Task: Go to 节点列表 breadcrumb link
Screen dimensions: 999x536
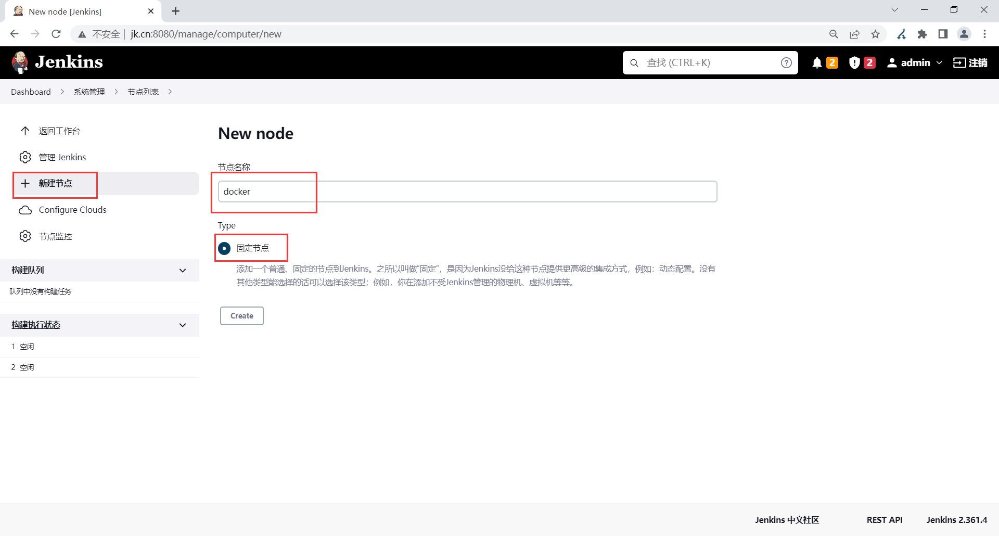Action: tap(143, 92)
